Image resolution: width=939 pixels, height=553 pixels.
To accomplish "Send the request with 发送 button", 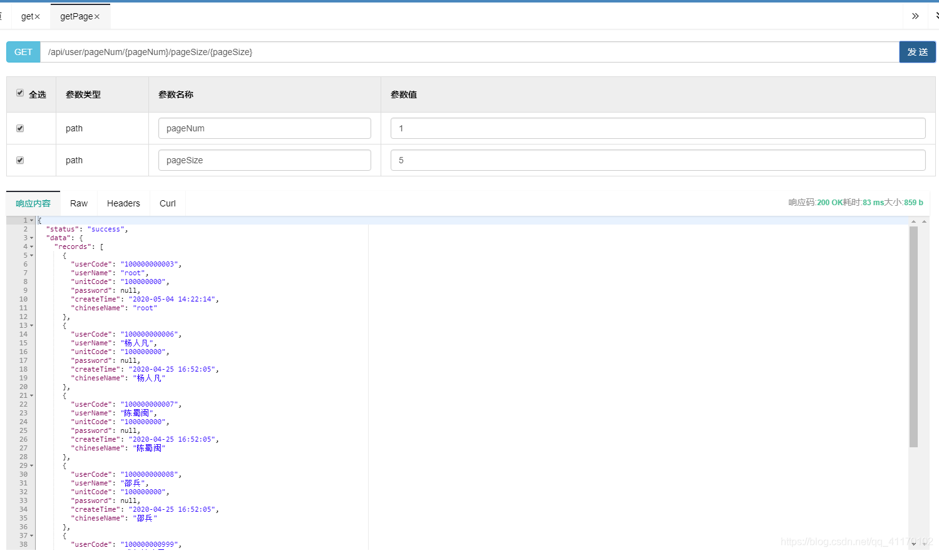I will [x=918, y=52].
